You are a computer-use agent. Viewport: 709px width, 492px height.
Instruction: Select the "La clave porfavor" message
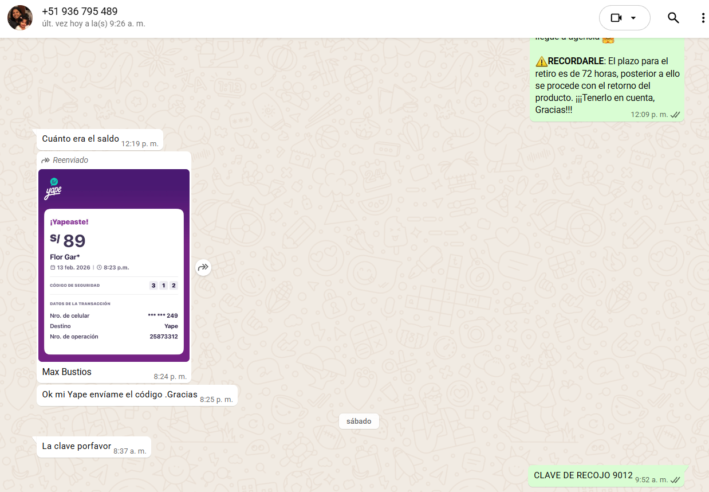point(77,446)
